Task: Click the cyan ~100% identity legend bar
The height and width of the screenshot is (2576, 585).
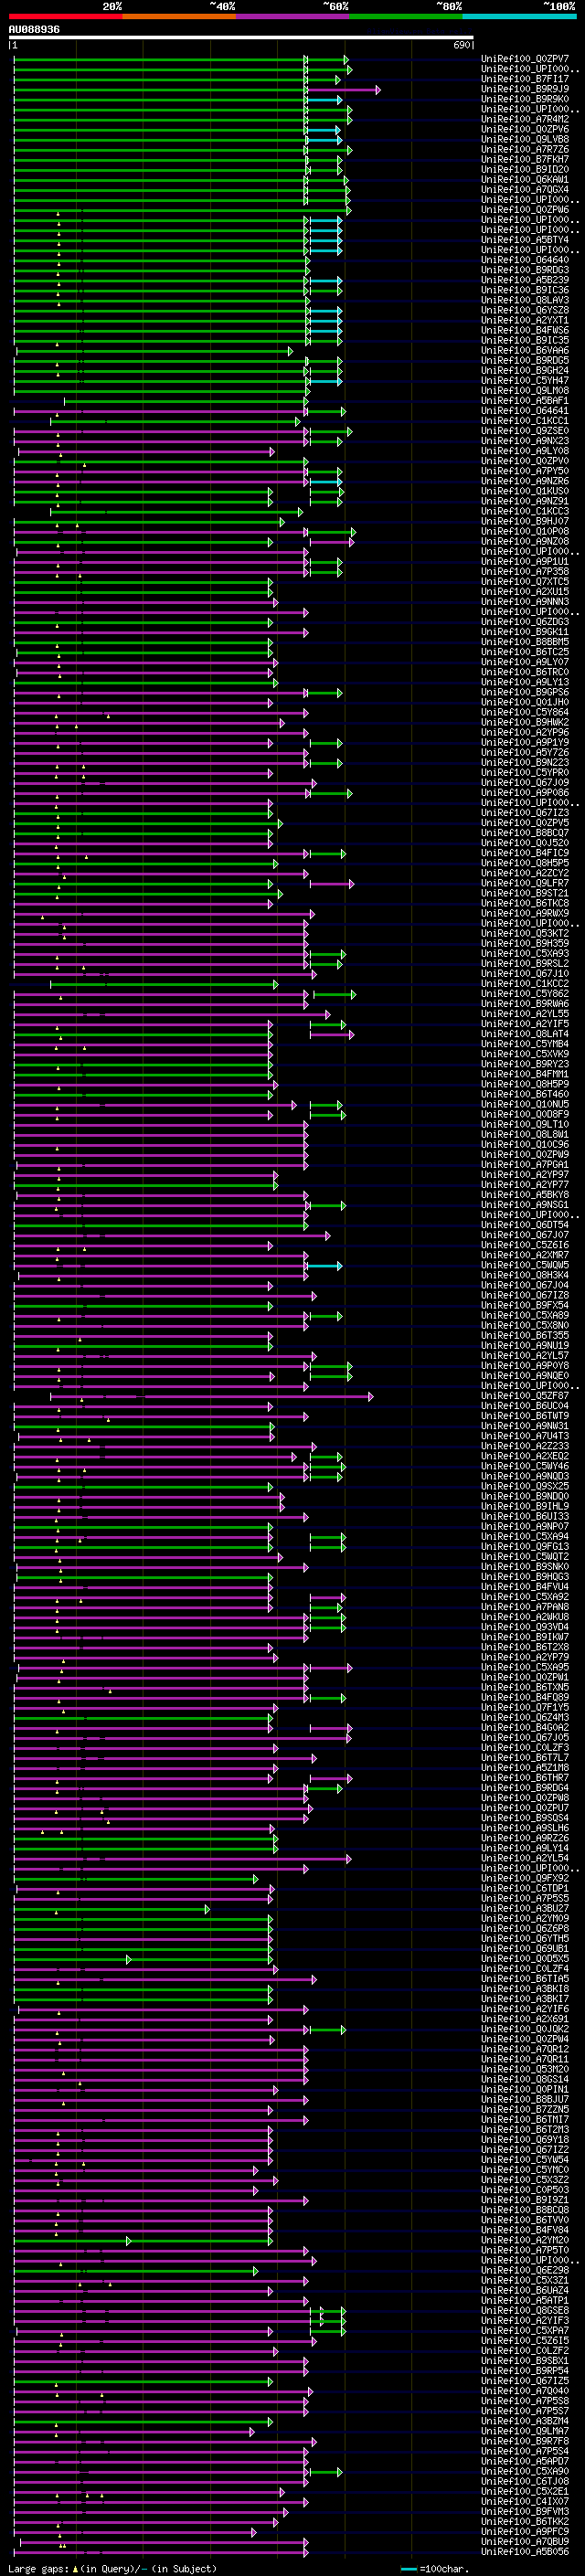Action: [x=519, y=16]
